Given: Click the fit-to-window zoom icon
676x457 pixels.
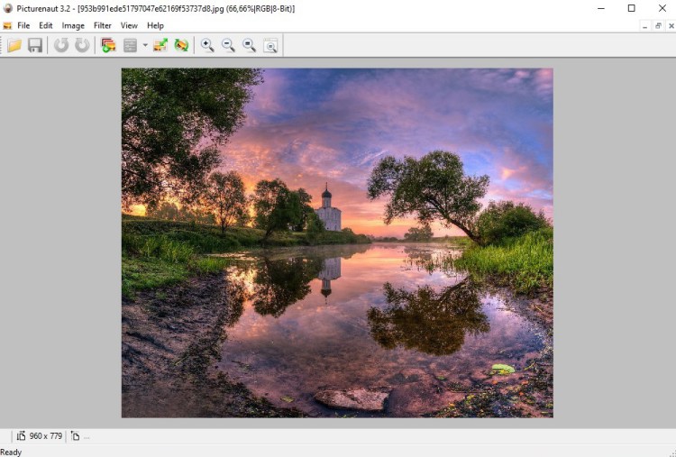Looking at the screenshot, I should pos(269,45).
